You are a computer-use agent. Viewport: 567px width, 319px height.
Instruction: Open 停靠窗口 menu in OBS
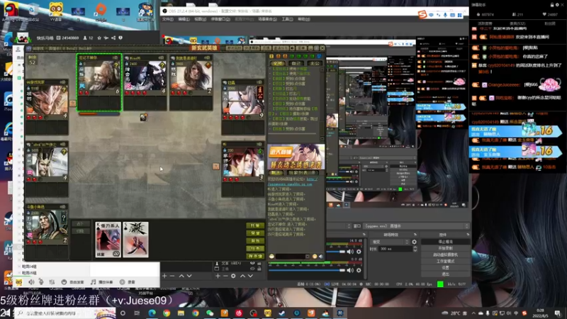tap(220, 19)
